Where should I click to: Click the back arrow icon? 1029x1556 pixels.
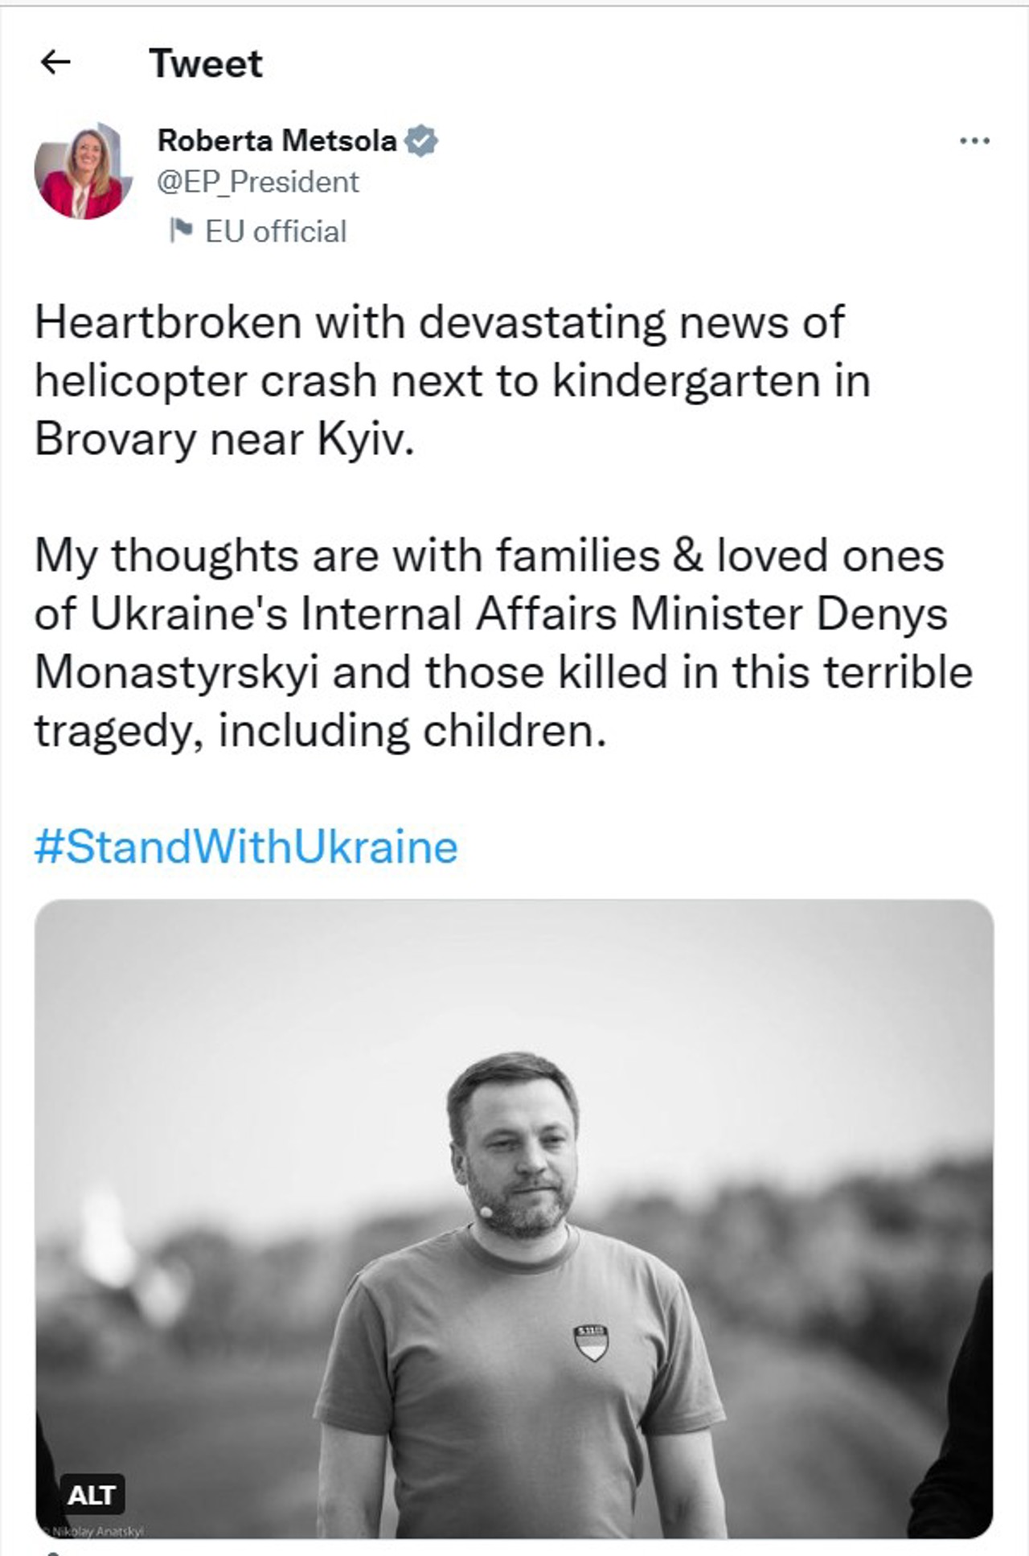tap(55, 62)
